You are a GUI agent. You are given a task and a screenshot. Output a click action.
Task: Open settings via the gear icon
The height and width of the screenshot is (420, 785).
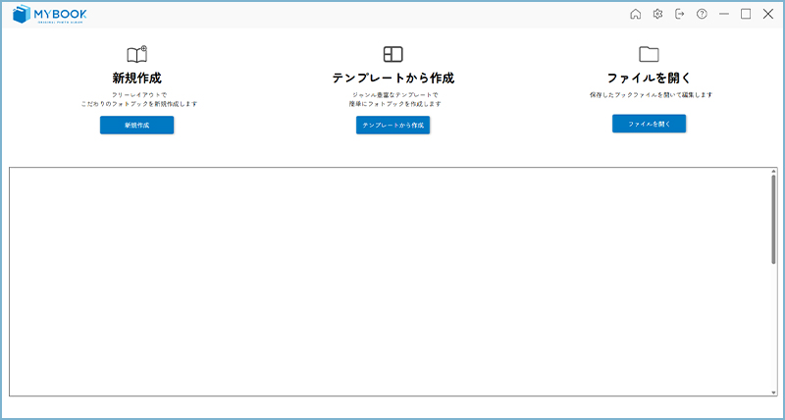click(657, 14)
